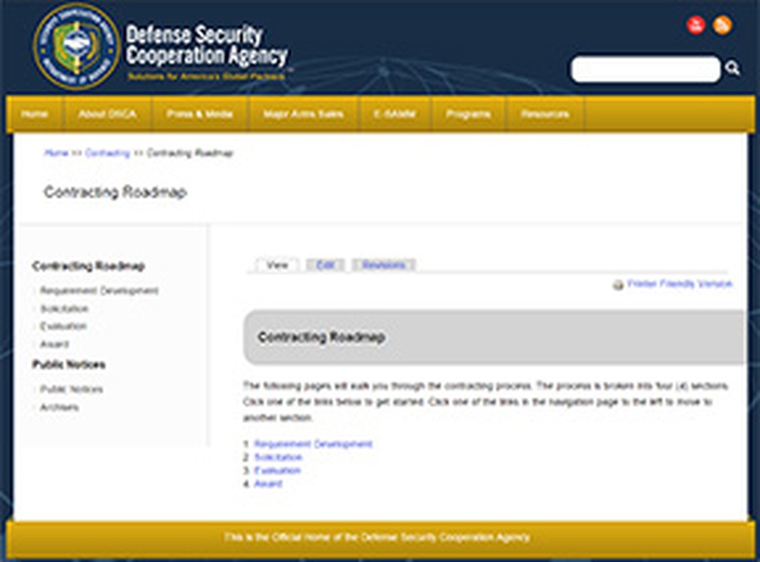
Task: Open the About DSCA menu
Action: [106, 112]
